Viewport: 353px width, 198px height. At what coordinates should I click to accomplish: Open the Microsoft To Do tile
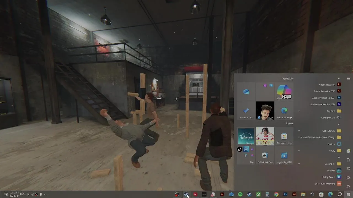coord(246,111)
